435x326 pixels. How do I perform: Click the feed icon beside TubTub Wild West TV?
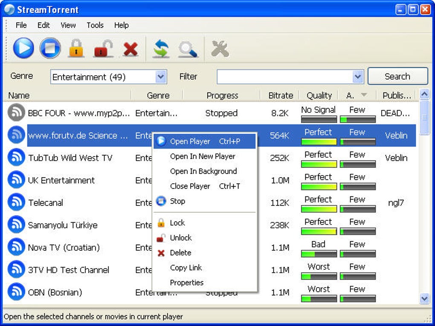pyautogui.click(x=16, y=157)
